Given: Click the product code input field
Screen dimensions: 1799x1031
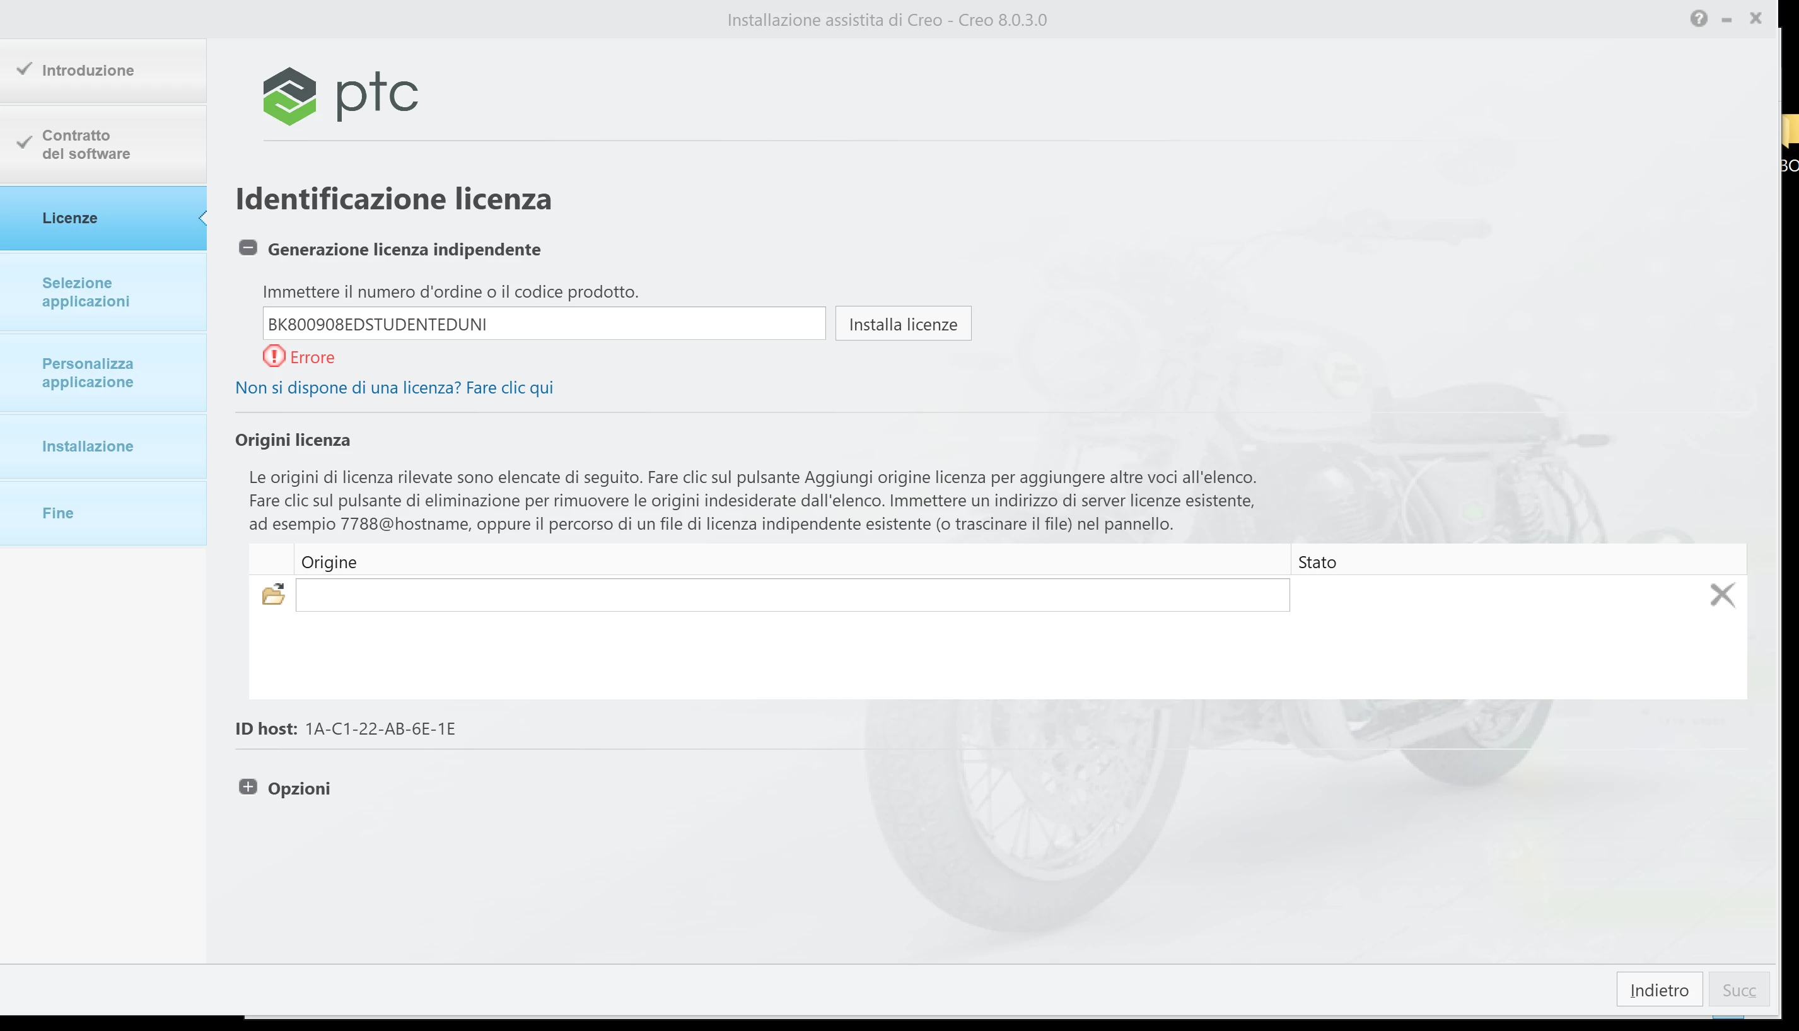Looking at the screenshot, I should coord(543,323).
